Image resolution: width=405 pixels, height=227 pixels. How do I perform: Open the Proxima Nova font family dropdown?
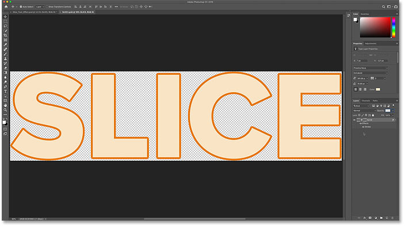tap(370, 68)
